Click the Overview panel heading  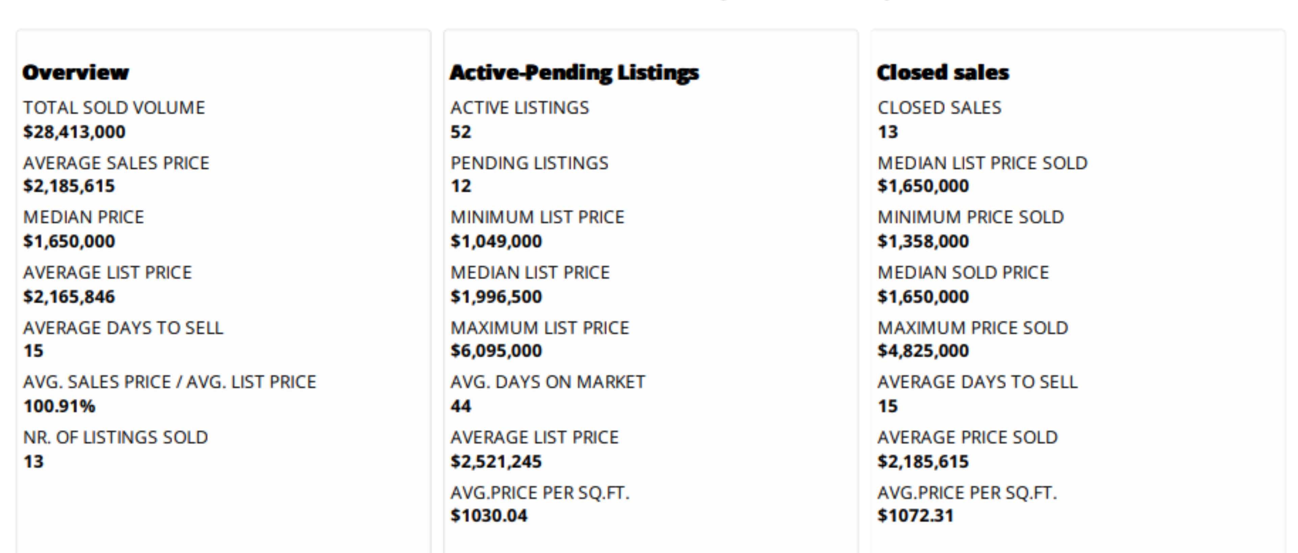point(76,73)
